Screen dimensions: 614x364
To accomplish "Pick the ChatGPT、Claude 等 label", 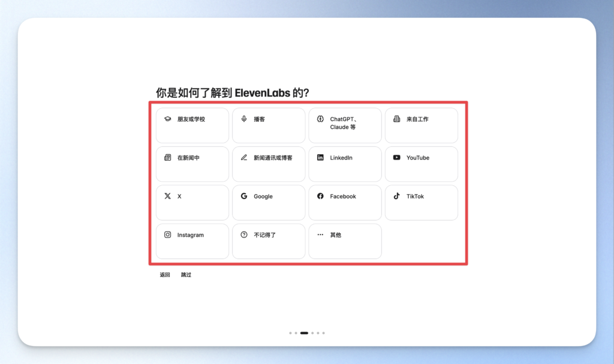I will click(344, 123).
